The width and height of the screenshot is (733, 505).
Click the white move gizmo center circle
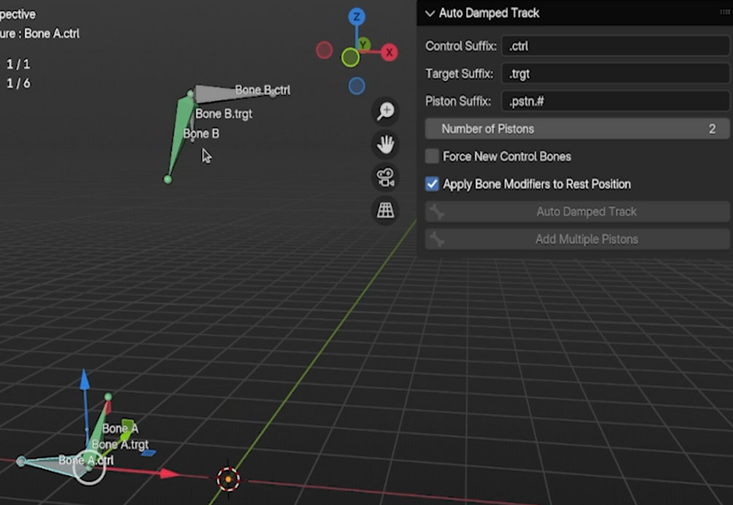[x=89, y=467]
